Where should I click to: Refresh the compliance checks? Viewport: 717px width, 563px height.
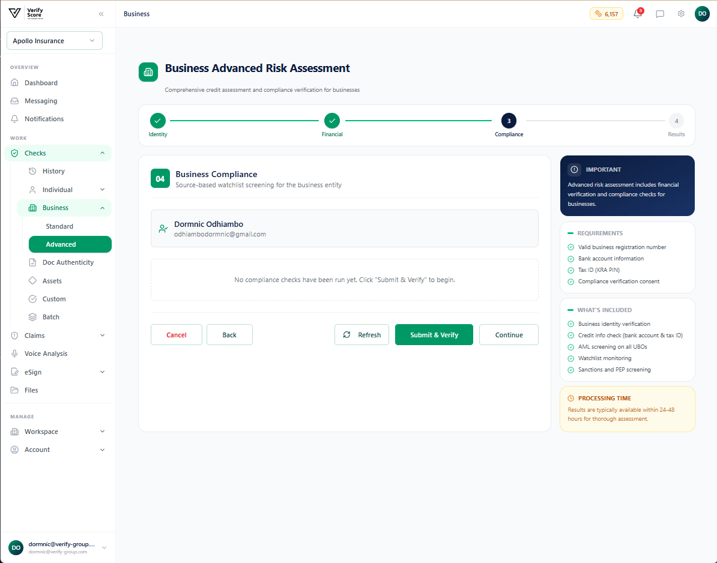coord(362,335)
